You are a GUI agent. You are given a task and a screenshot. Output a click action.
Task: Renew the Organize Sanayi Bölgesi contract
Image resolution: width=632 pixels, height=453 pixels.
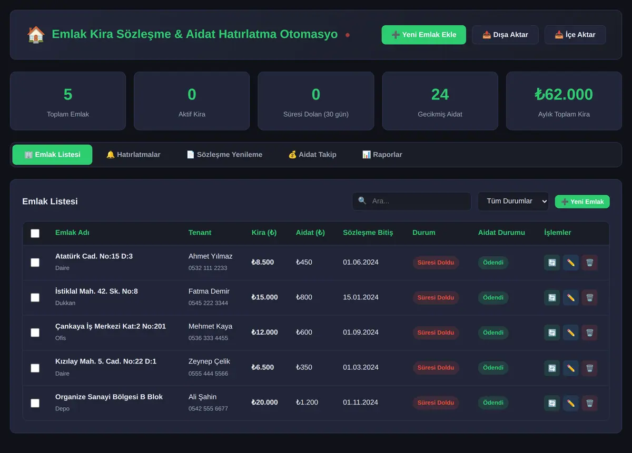(x=552, y=403)
